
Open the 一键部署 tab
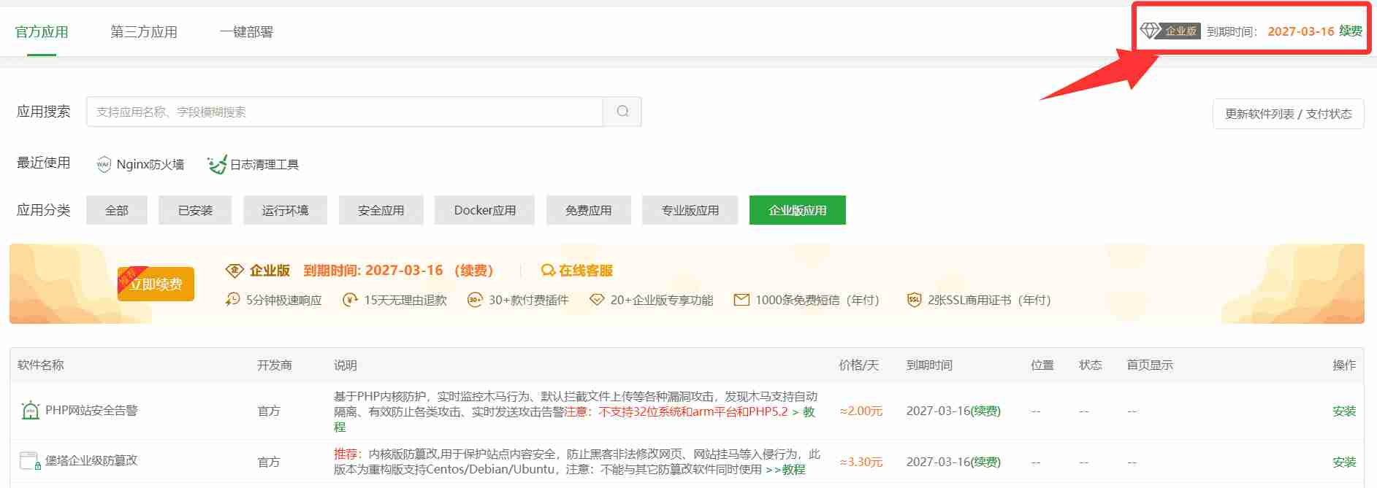(246, 32)
